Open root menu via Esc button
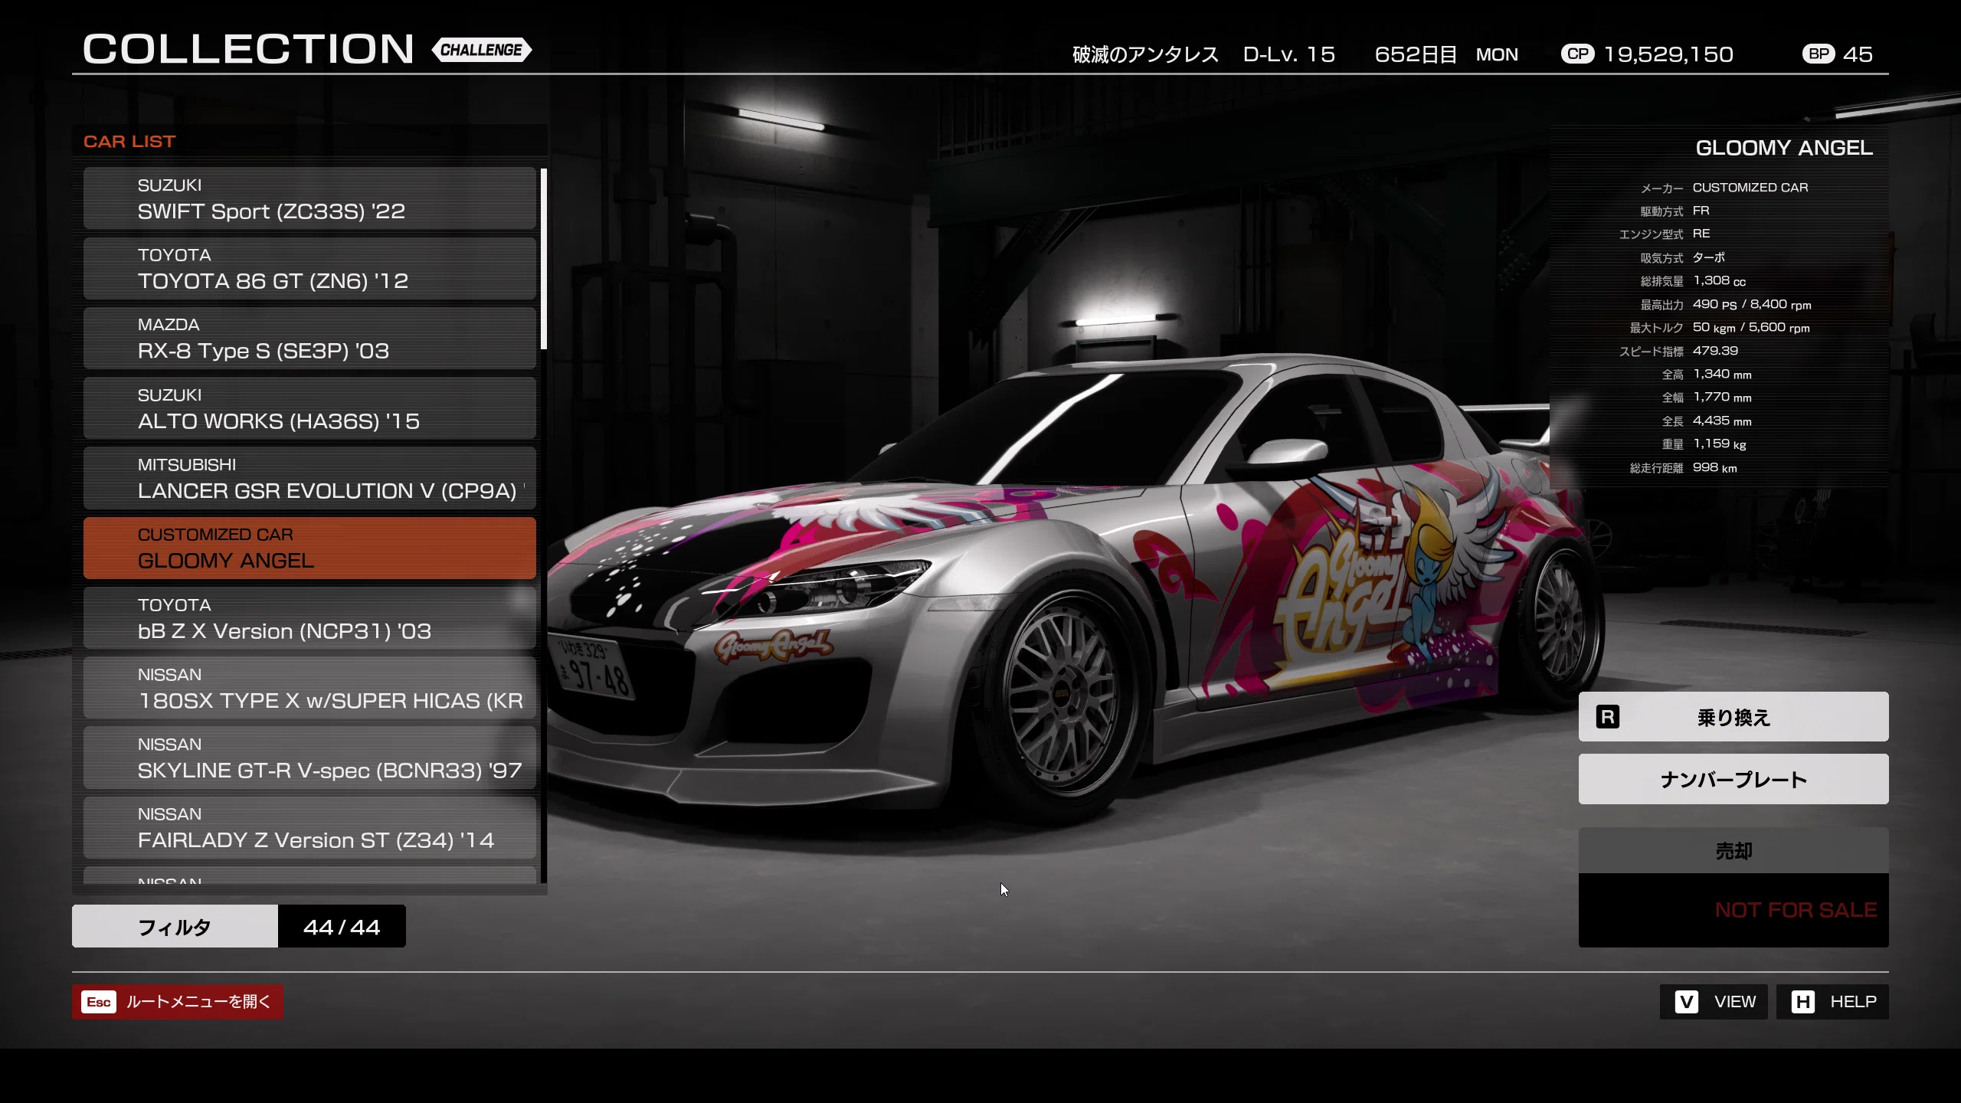This screenshot has width=1961, height=1103. click(x=178, y=1002)
